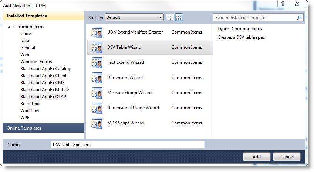This screenshot has width=314, height=172.
Task: Select the UDMExtendManifest Creator template name
Action: 135,32
